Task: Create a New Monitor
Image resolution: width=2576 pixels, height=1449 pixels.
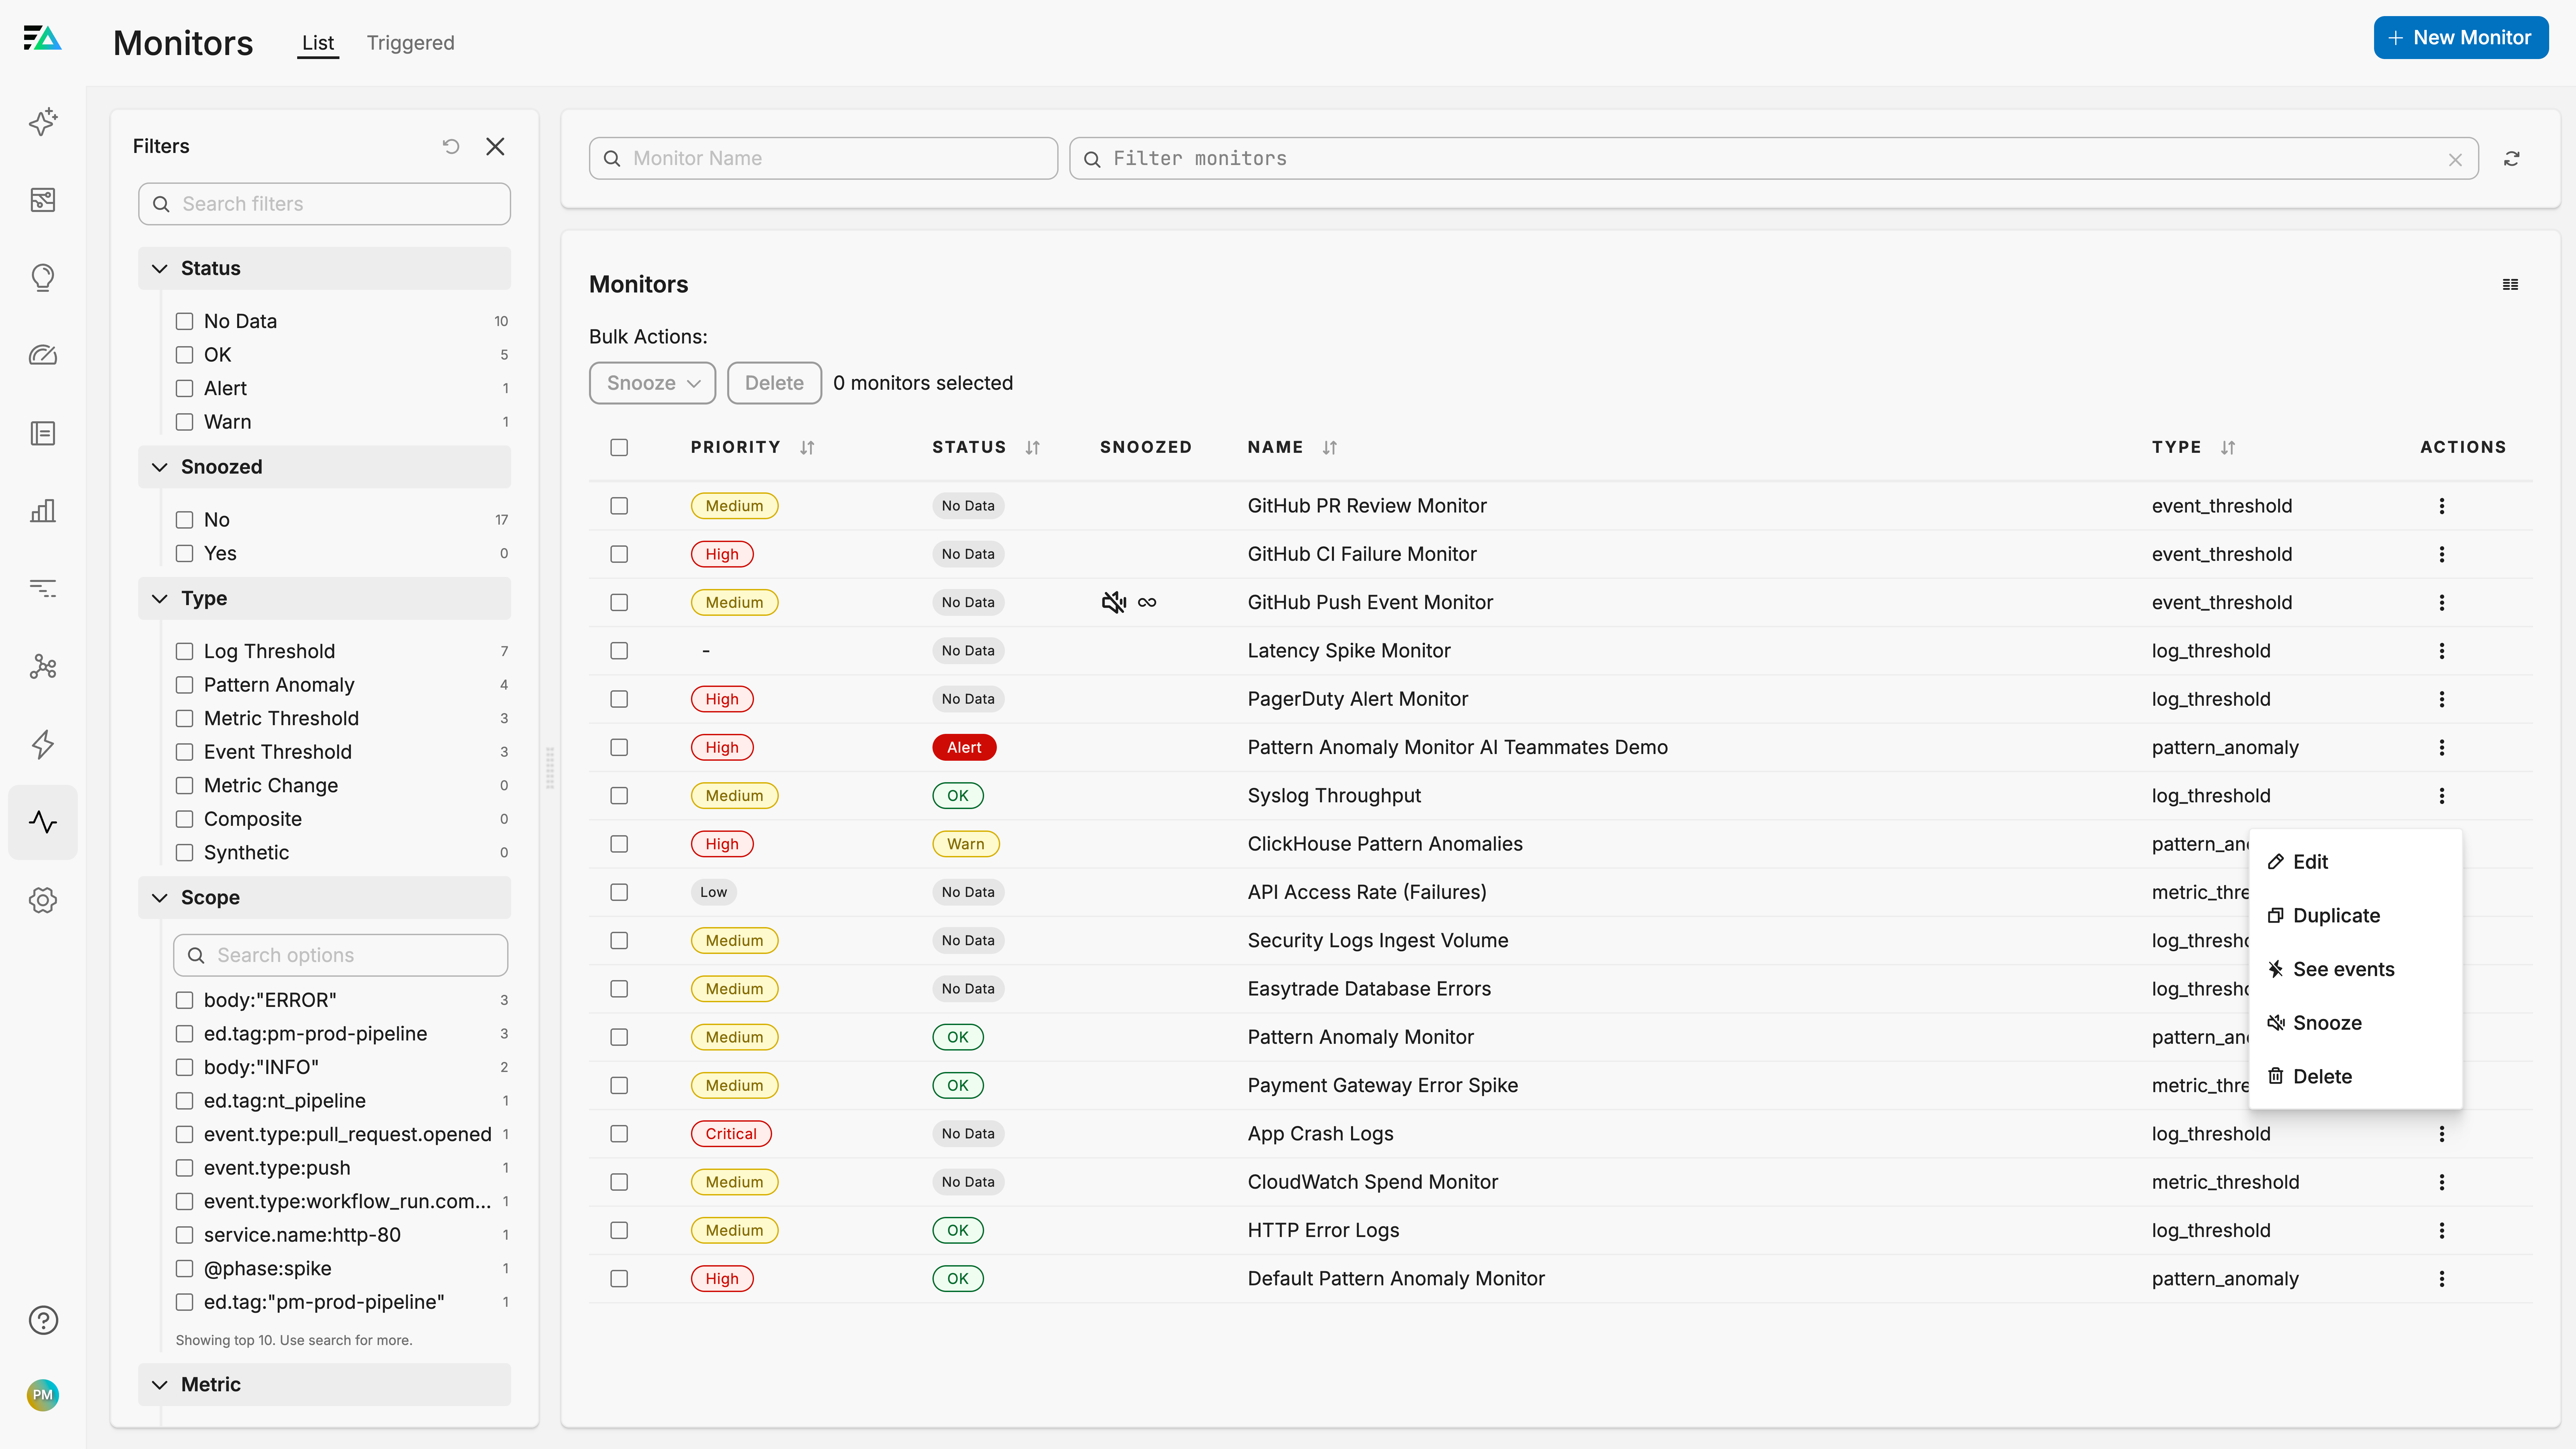Action: [2461, 38]
